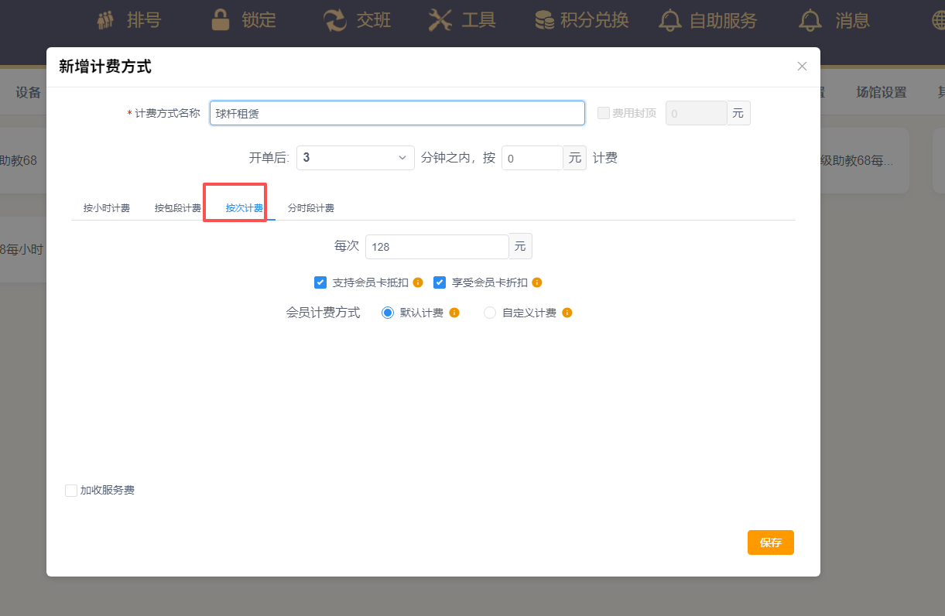Uncheck the 支持会员卡抵扣 checkbox
The image size is (945, 616).
coord(320,282)
